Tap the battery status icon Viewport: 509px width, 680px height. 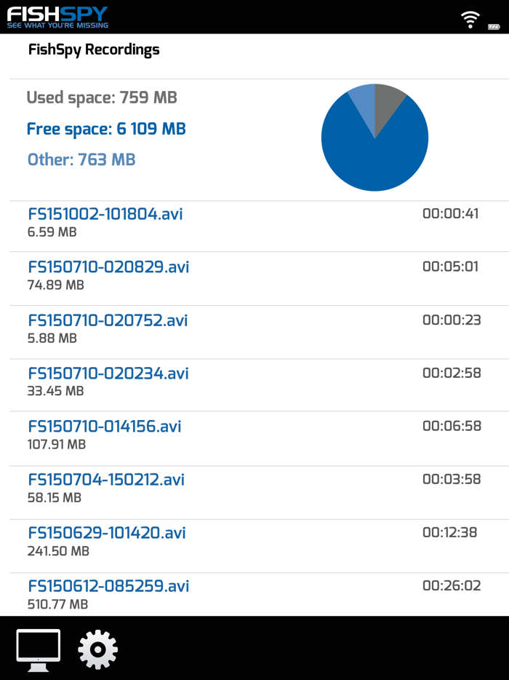click(494, 27)
